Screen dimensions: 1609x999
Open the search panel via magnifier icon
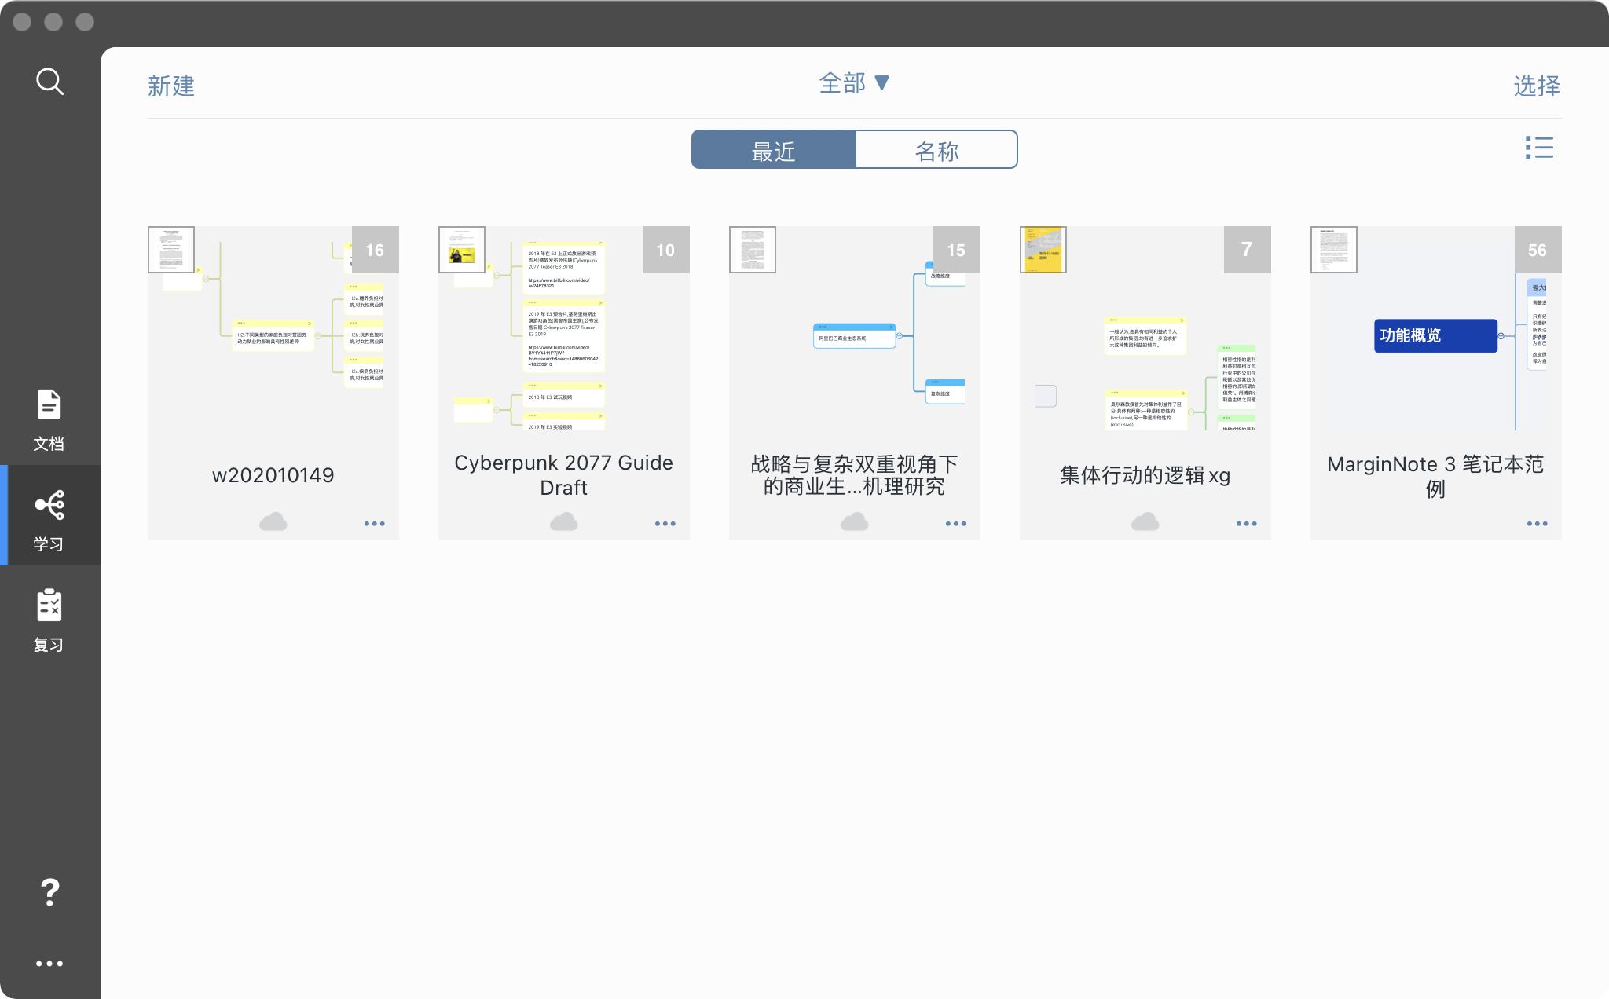pos(49,81)
